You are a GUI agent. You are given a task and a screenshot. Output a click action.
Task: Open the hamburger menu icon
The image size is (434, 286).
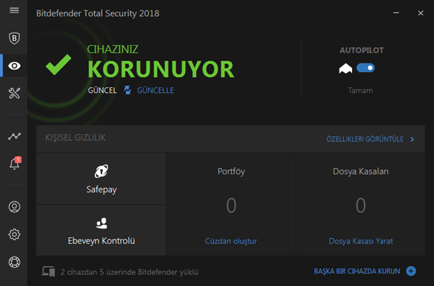(14, 10)
